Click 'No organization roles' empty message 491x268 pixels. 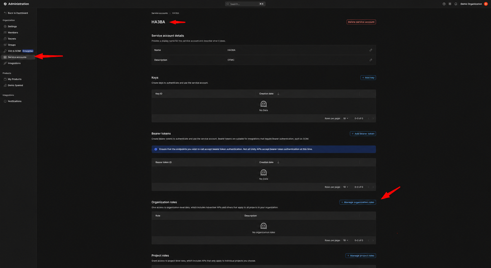[x=263, y=232]
